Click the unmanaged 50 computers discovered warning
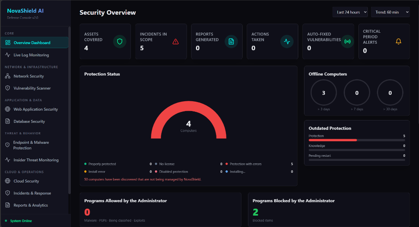The height and width of the screenshot is (227, 419). pyautogui.click(x=143, y=179)
